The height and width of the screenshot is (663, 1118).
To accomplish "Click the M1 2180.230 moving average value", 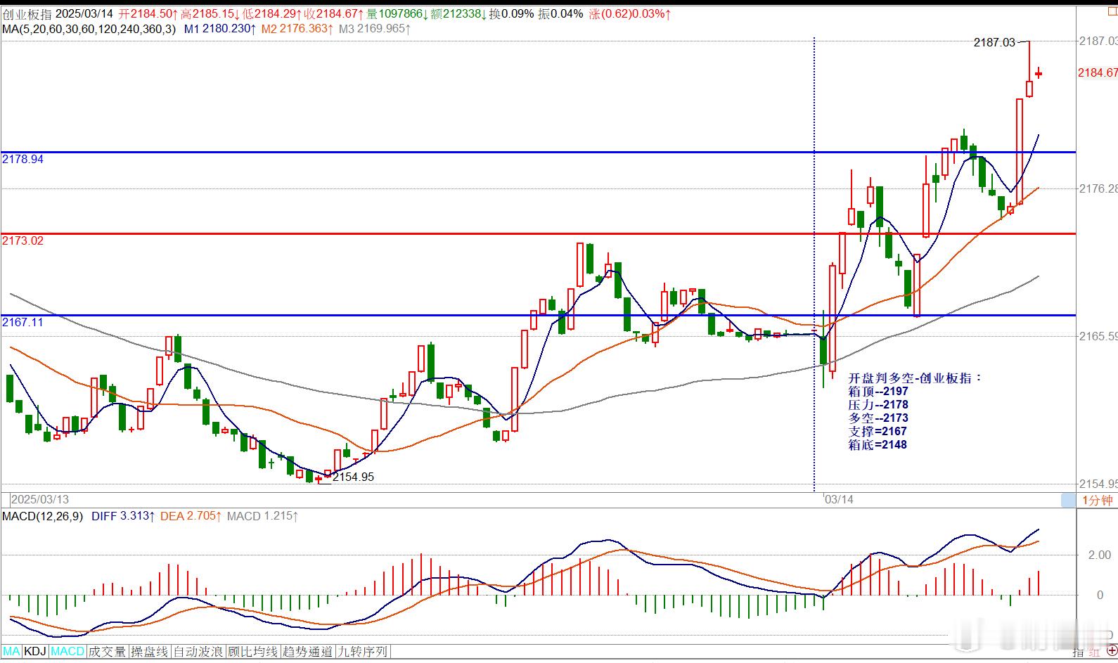I will tap(219, 29).
